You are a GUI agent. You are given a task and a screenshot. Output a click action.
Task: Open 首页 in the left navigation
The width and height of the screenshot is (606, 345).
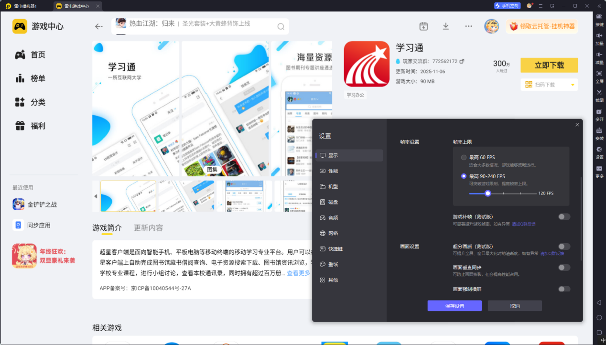[x=31, y=55]
